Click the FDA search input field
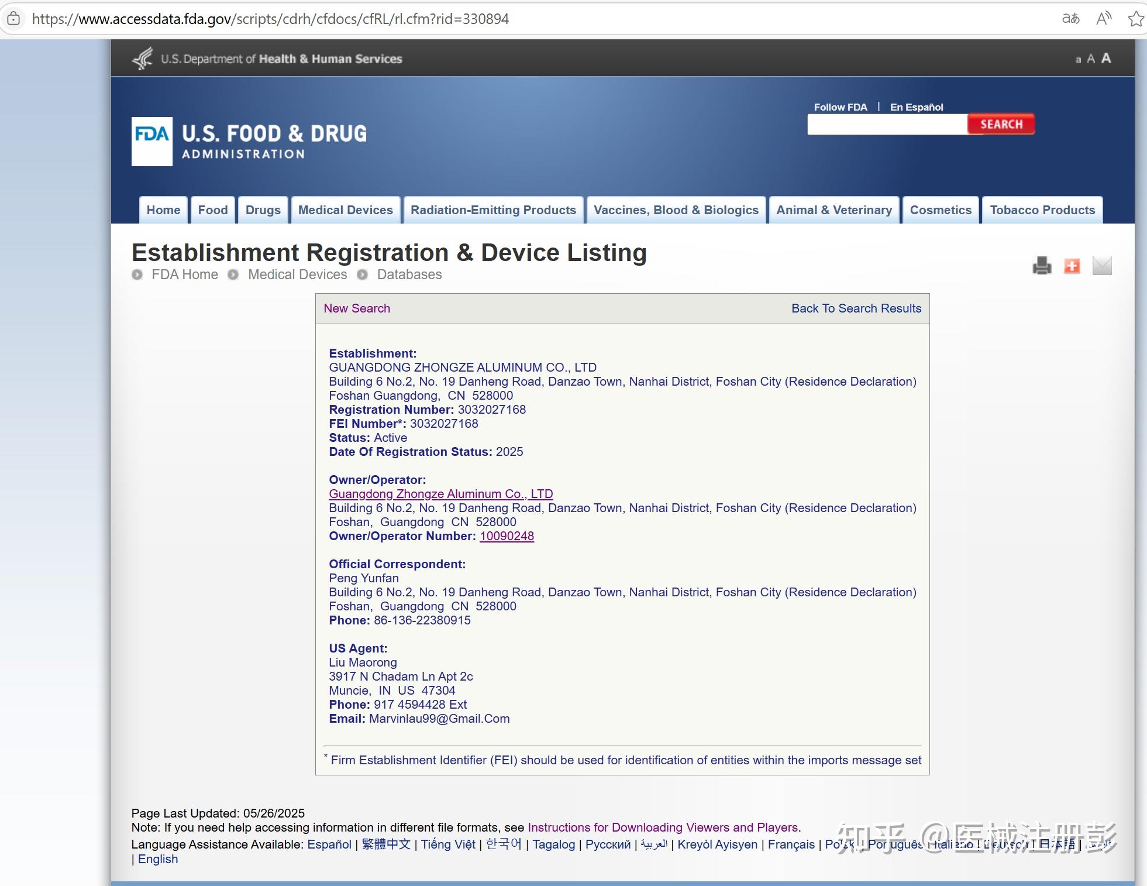Screen dimensions: 1147x886 [x=887, y=124]
